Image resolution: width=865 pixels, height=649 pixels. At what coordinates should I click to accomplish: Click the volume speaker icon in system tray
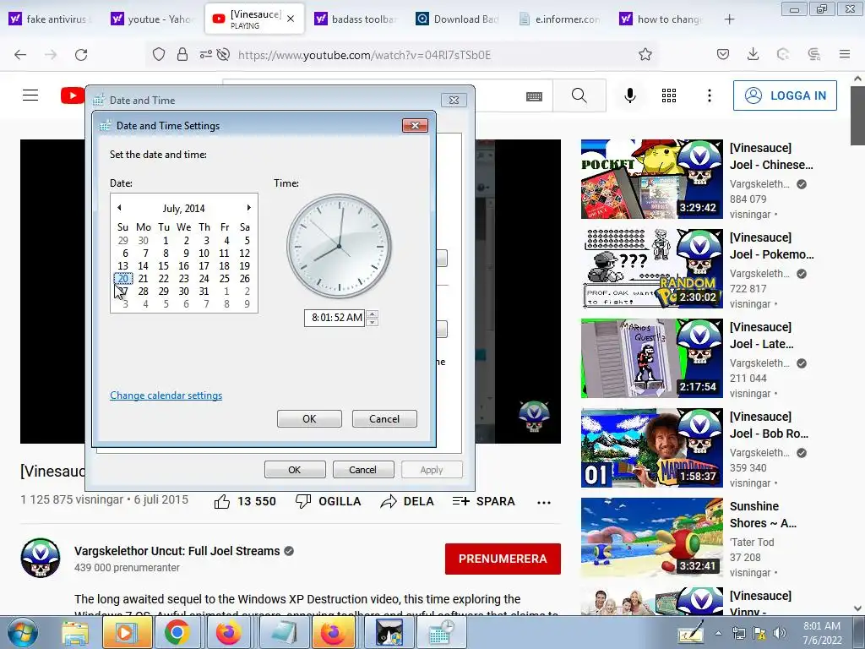click(780, 633)
